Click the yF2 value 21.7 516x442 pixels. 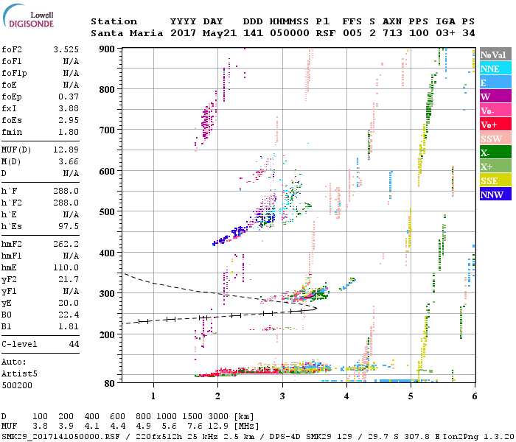tap(69, 279)
